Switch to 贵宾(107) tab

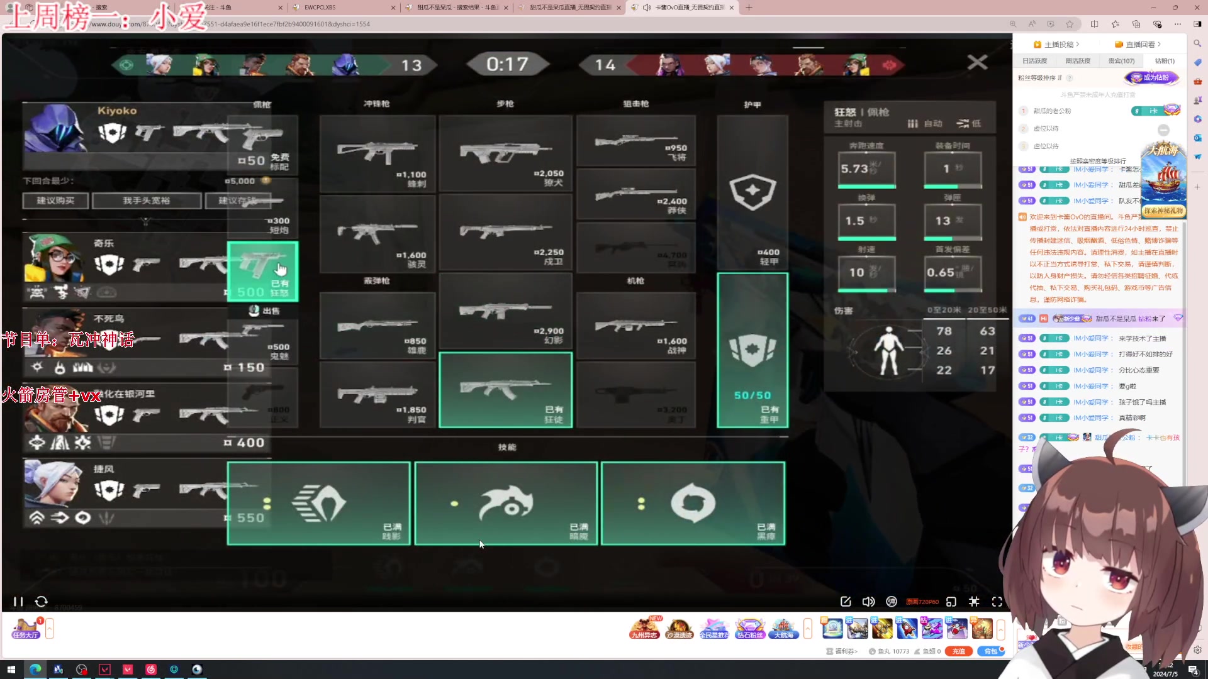1121,61
